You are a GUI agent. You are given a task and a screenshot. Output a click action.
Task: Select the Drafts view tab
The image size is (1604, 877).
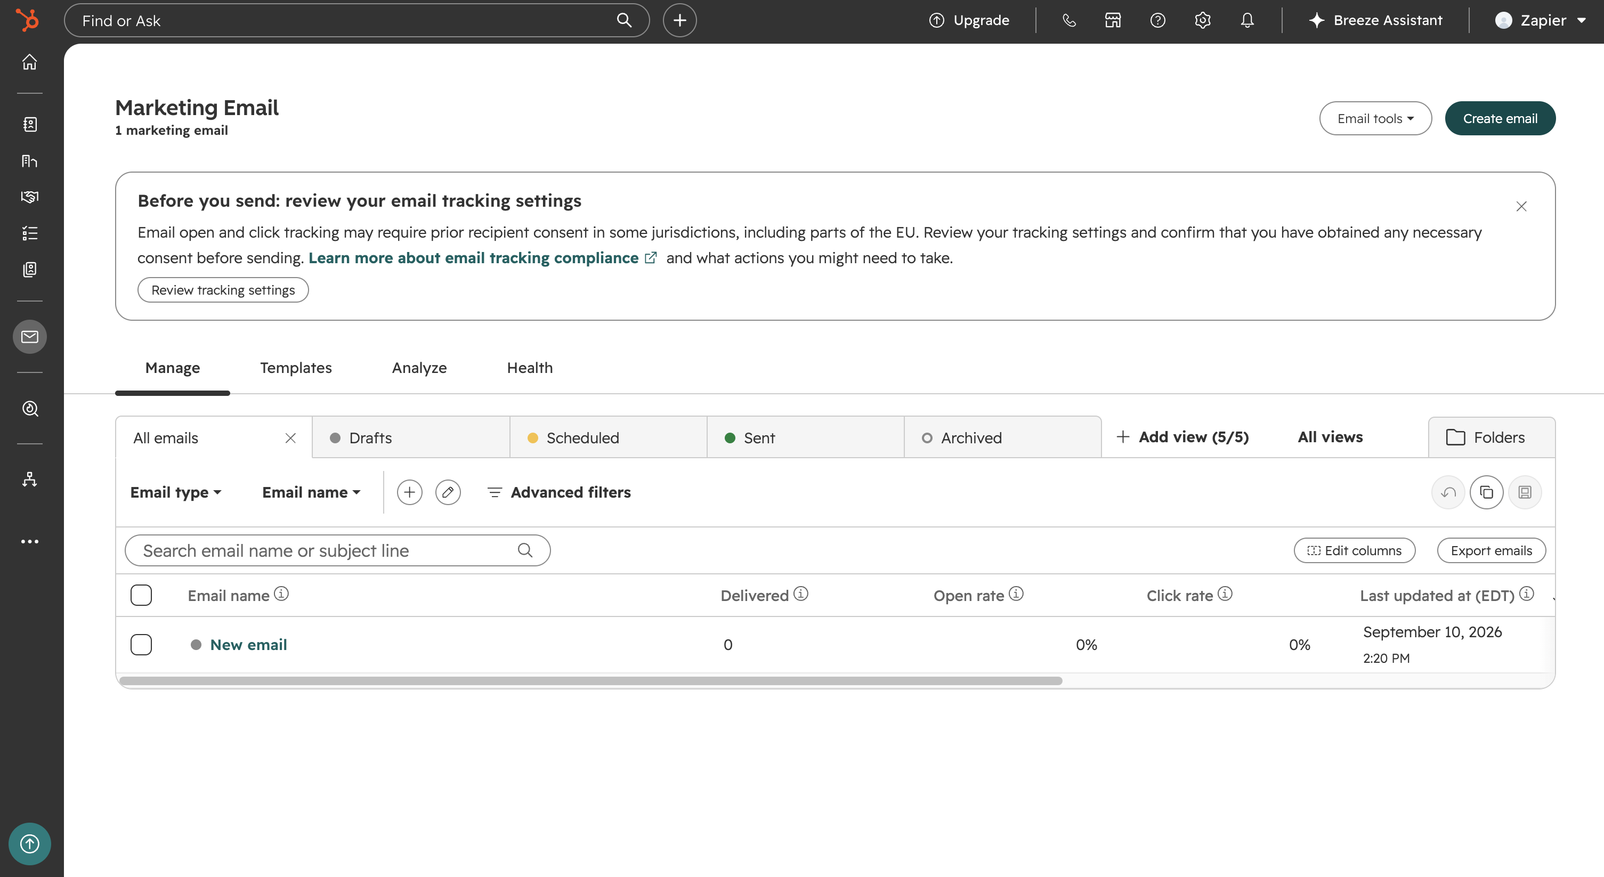410,437
